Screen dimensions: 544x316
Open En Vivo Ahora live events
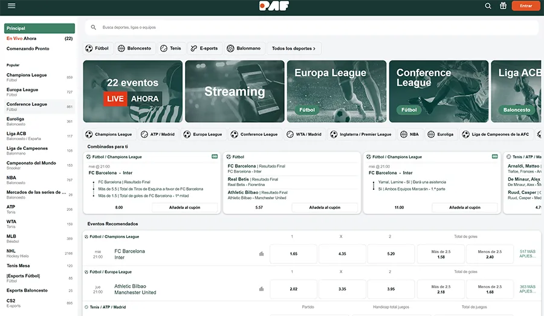[39, 39]
